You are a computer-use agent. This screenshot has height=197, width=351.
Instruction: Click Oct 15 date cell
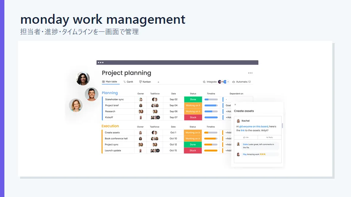tap(173, 151)
